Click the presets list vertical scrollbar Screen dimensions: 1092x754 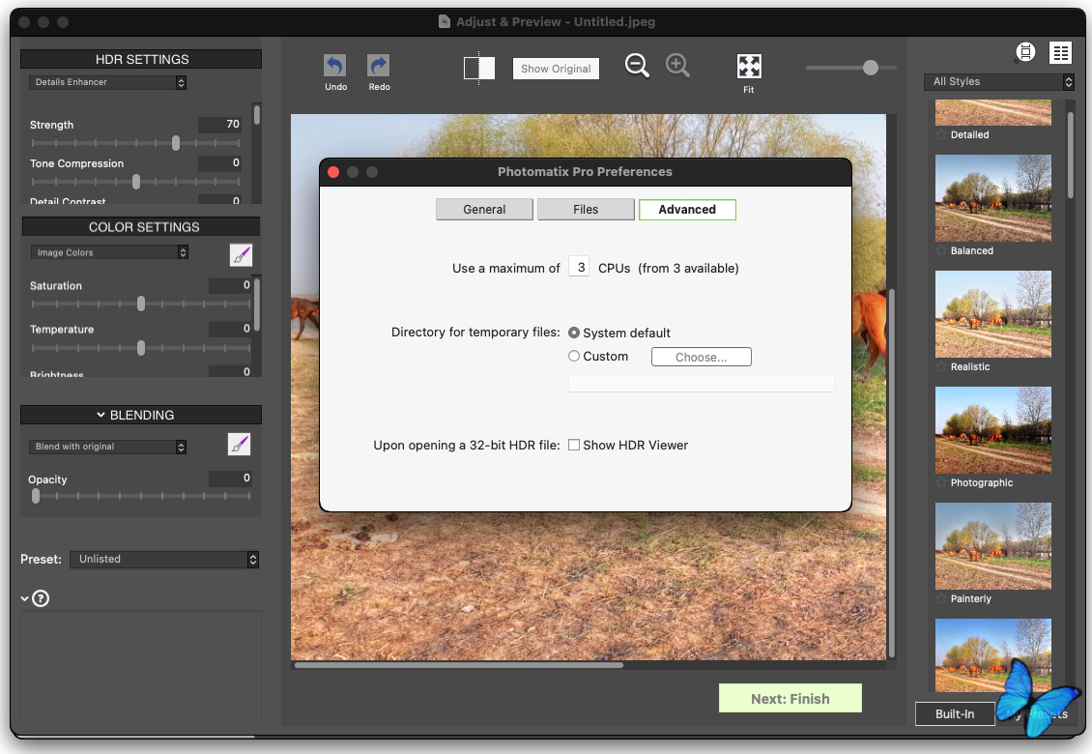1071,155
